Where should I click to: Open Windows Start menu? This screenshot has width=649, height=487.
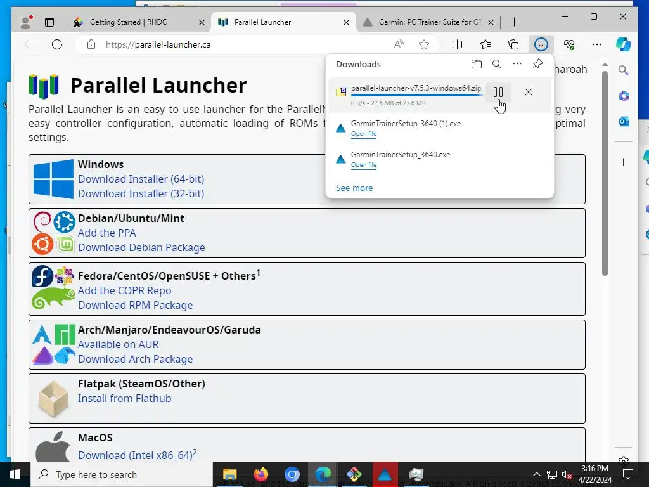click(x=15, y=474)
